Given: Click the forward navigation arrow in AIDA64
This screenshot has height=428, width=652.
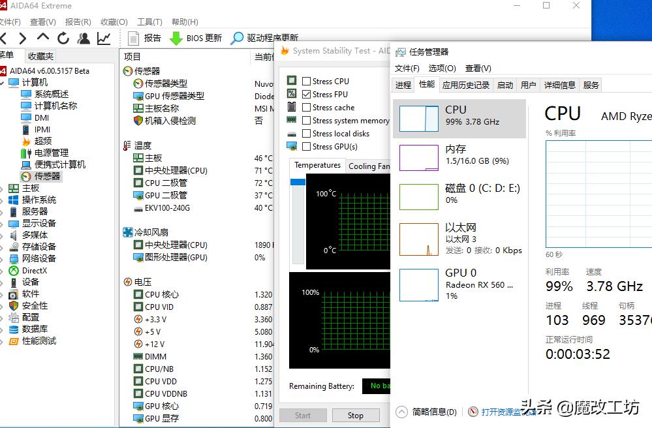Looking at the screenshot, I should pos(22,38).
